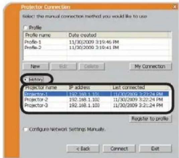Click the New profile button
This screenshot has height=158, width=179.
pyautogui.click(x=36, y=66)
